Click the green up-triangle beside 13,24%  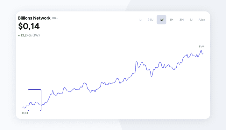coord(19,35)
